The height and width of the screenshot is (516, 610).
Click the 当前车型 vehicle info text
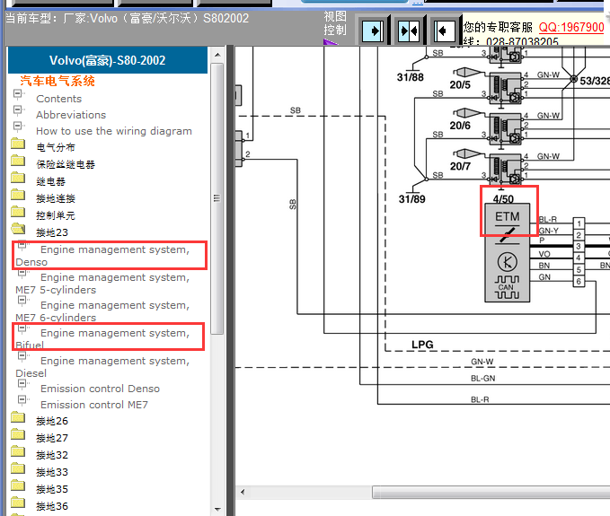128,18
